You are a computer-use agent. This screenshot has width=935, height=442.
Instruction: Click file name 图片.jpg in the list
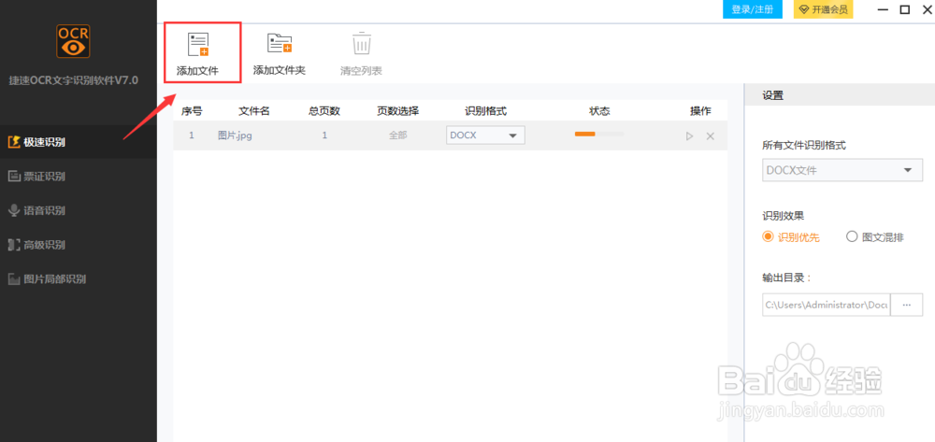click(235, 135)
